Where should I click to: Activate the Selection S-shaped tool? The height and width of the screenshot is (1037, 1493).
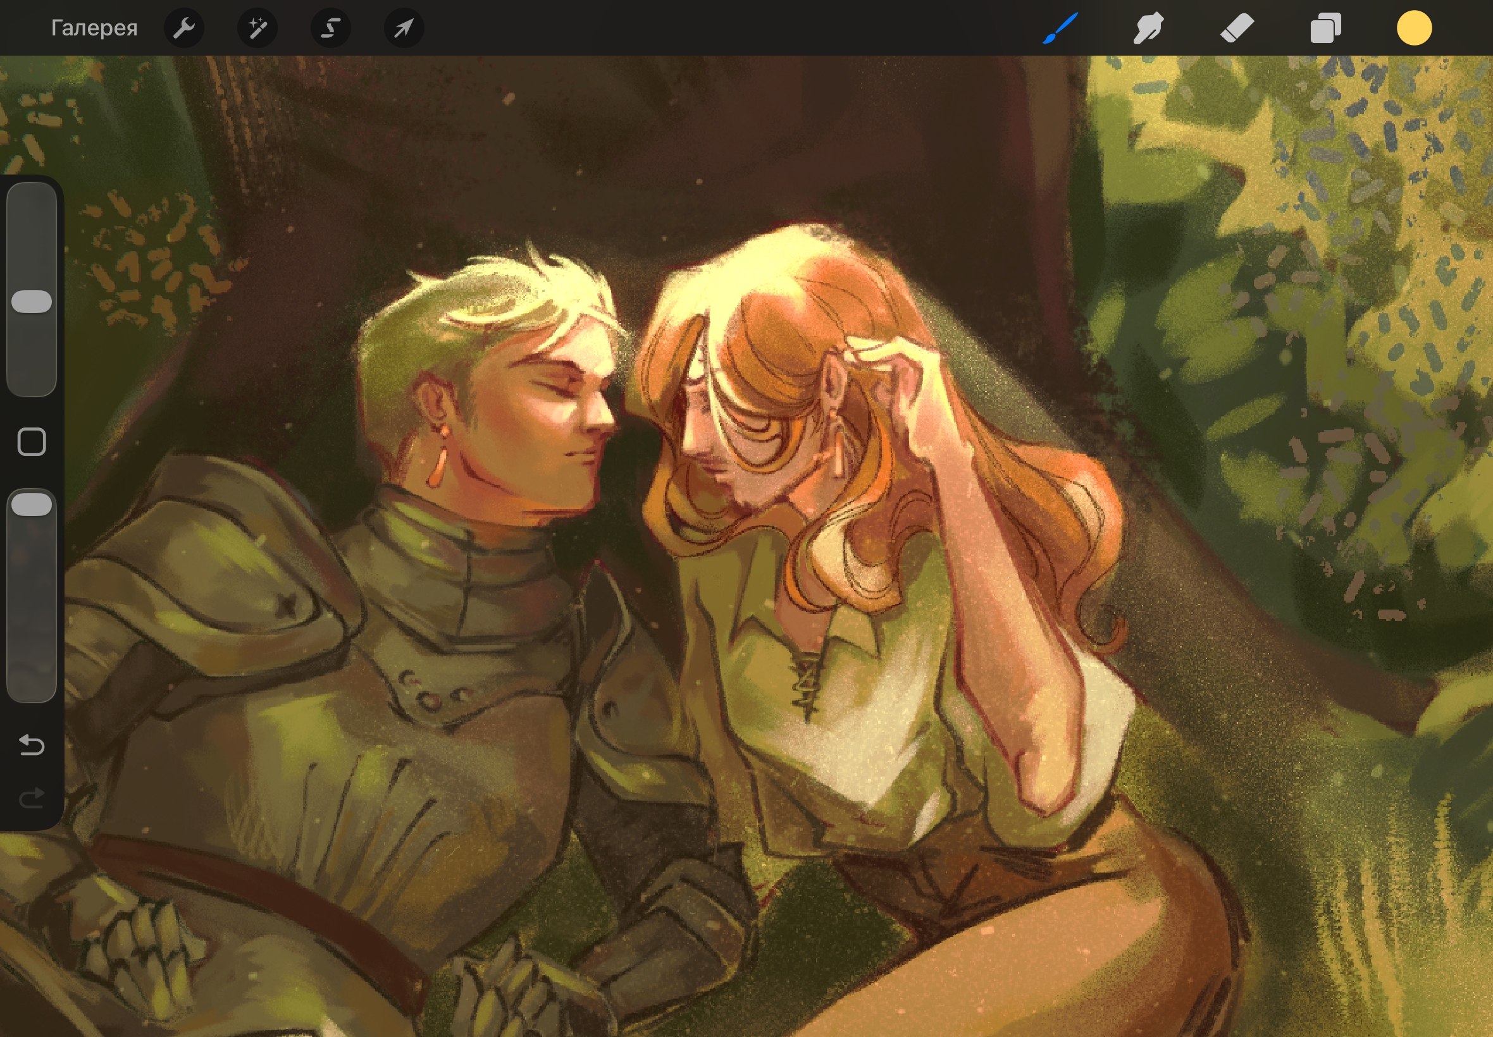point(331,28)
